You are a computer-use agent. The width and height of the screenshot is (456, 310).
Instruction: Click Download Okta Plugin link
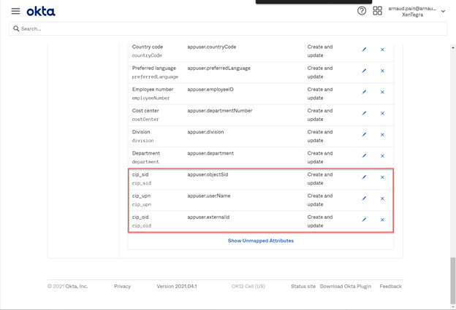click(x=346, y=287)
